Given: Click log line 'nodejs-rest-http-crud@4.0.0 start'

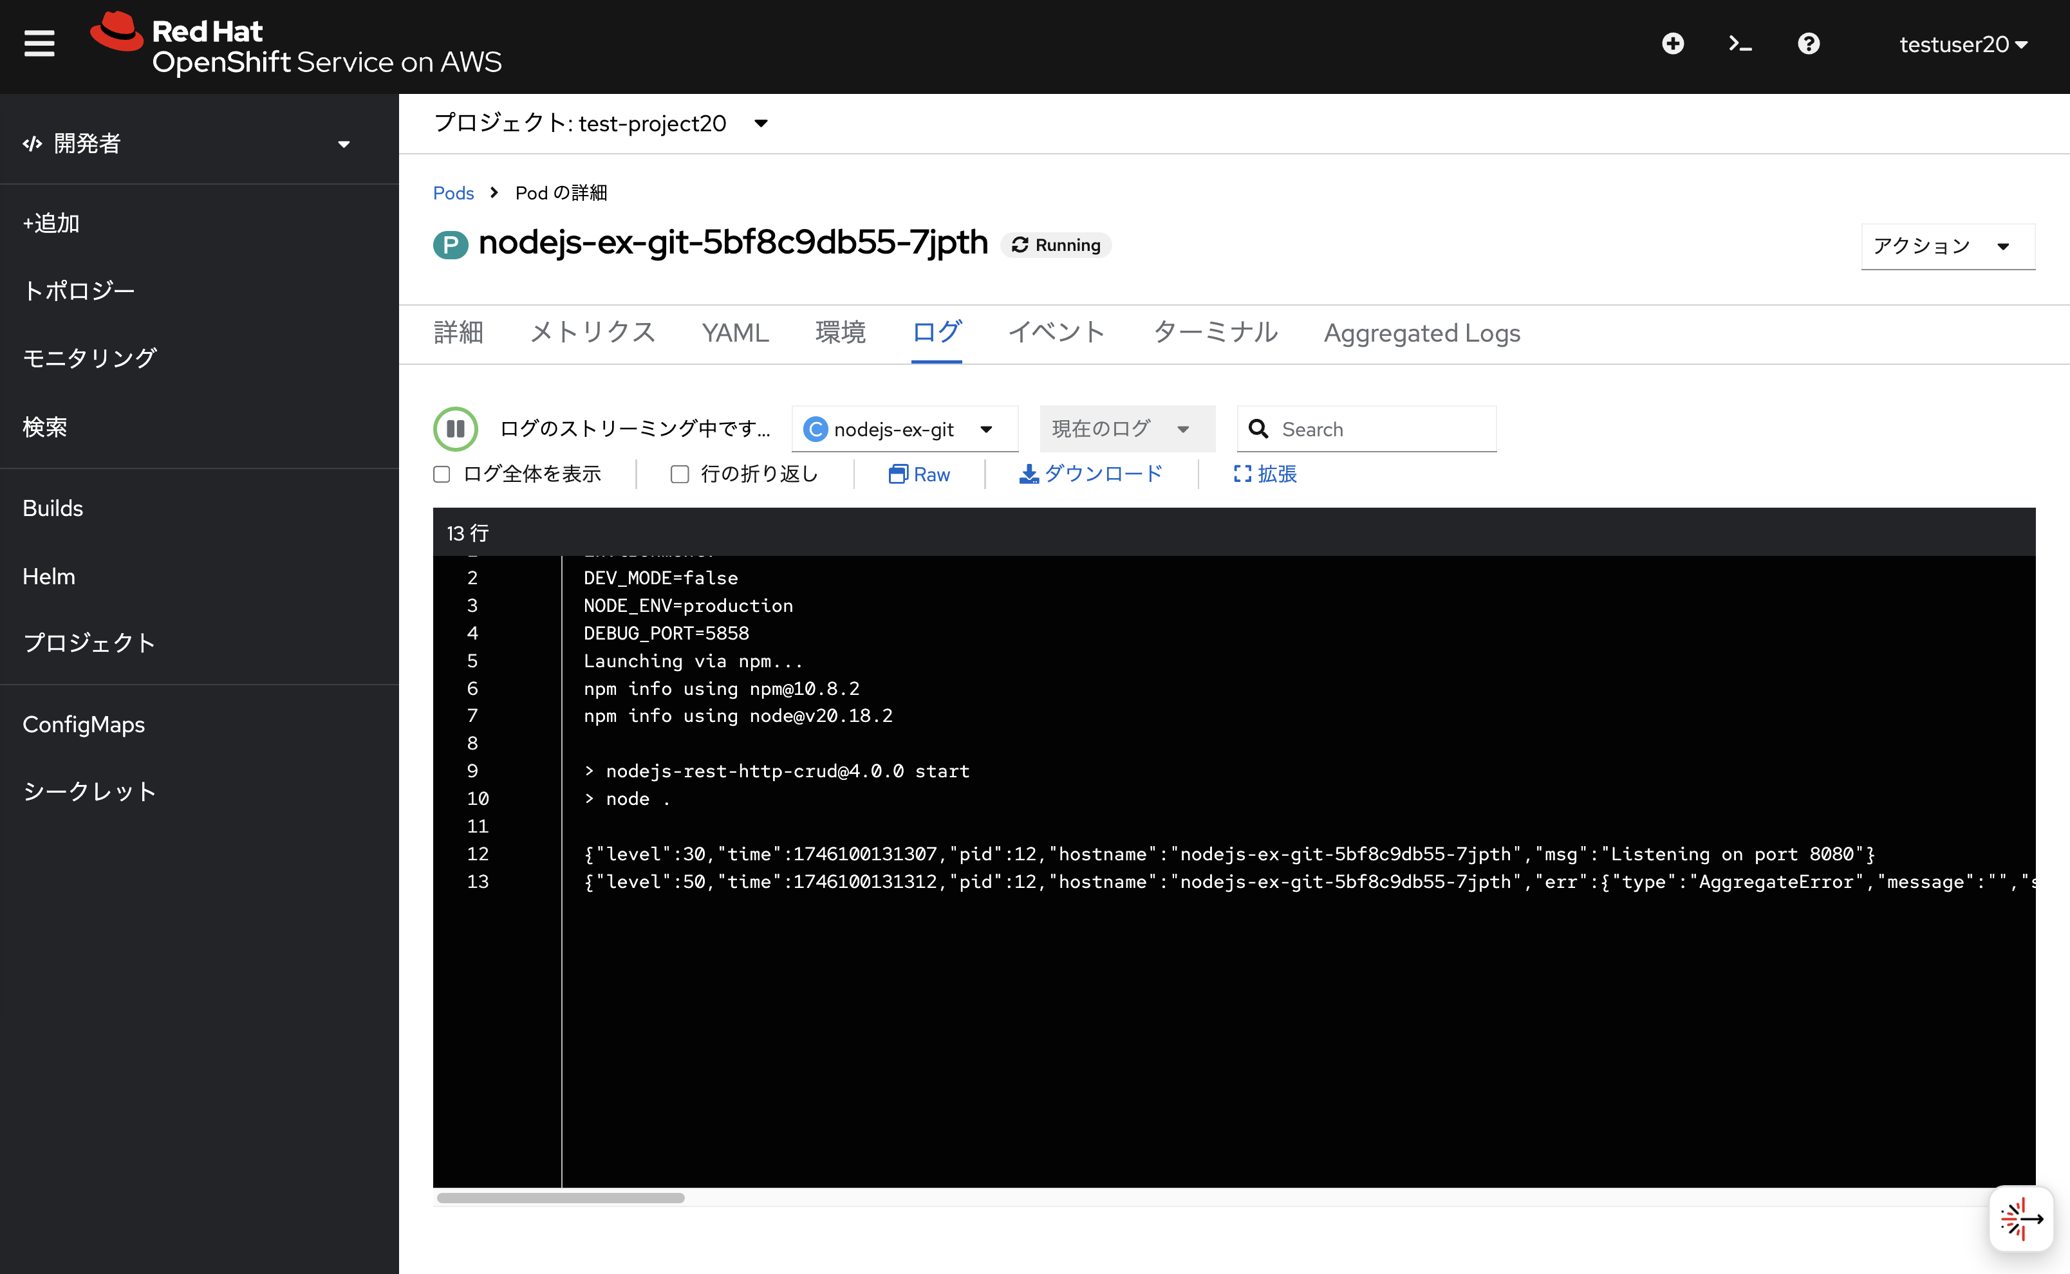Looking at the screenshot, I should [x=777, y=772].
